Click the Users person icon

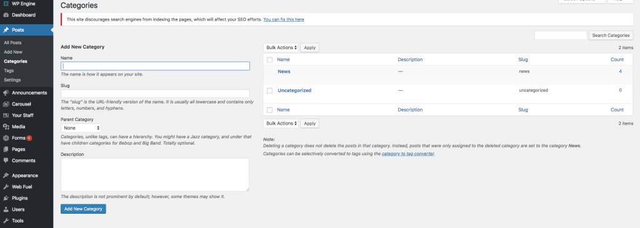tap(6, 210)
